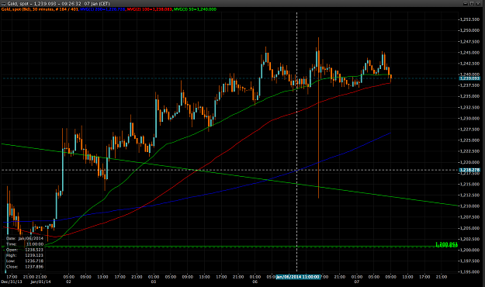Image resolution: width=485 pixels, height=287 pixels.
Task: Click the 'Date: Jan/06/2014' row in data box
Action: 25,238
